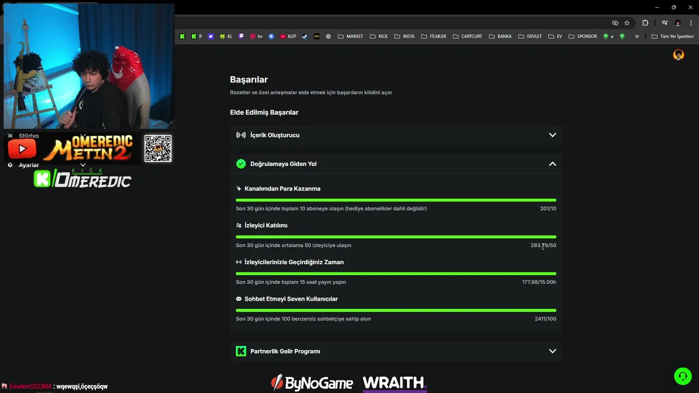Open the Twitch bookmark icon
699x393 pixels.
(x=241, y=37)
